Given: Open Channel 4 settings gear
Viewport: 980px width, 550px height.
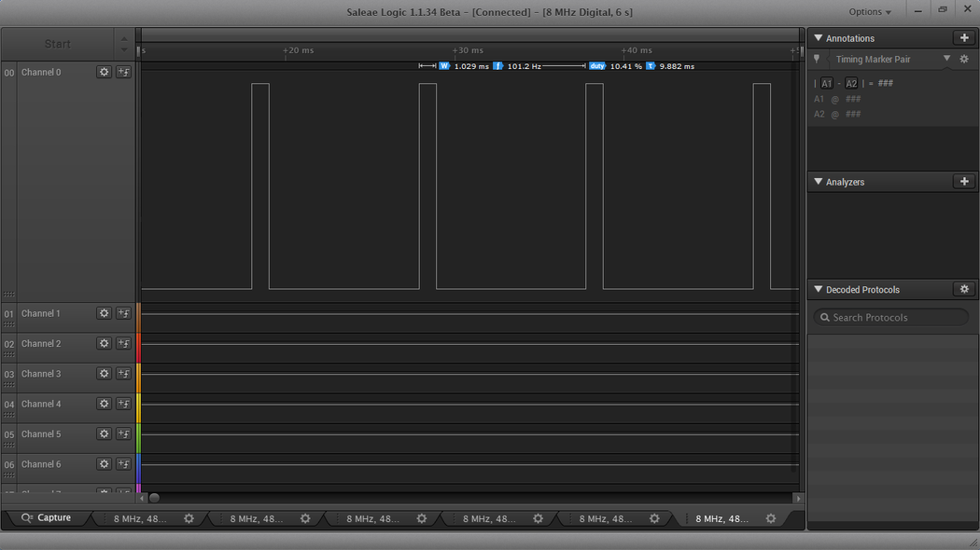Looking at the screenshot, I should [104, 404].
